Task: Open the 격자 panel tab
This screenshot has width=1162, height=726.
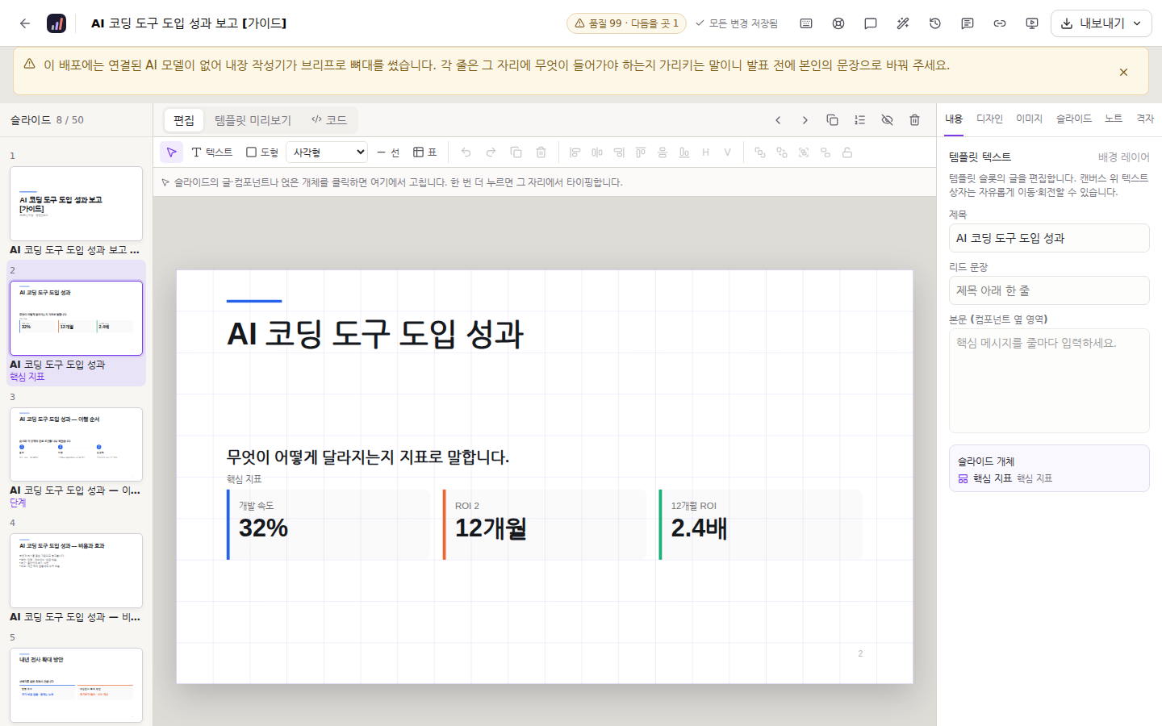Action: [1145, 119]
